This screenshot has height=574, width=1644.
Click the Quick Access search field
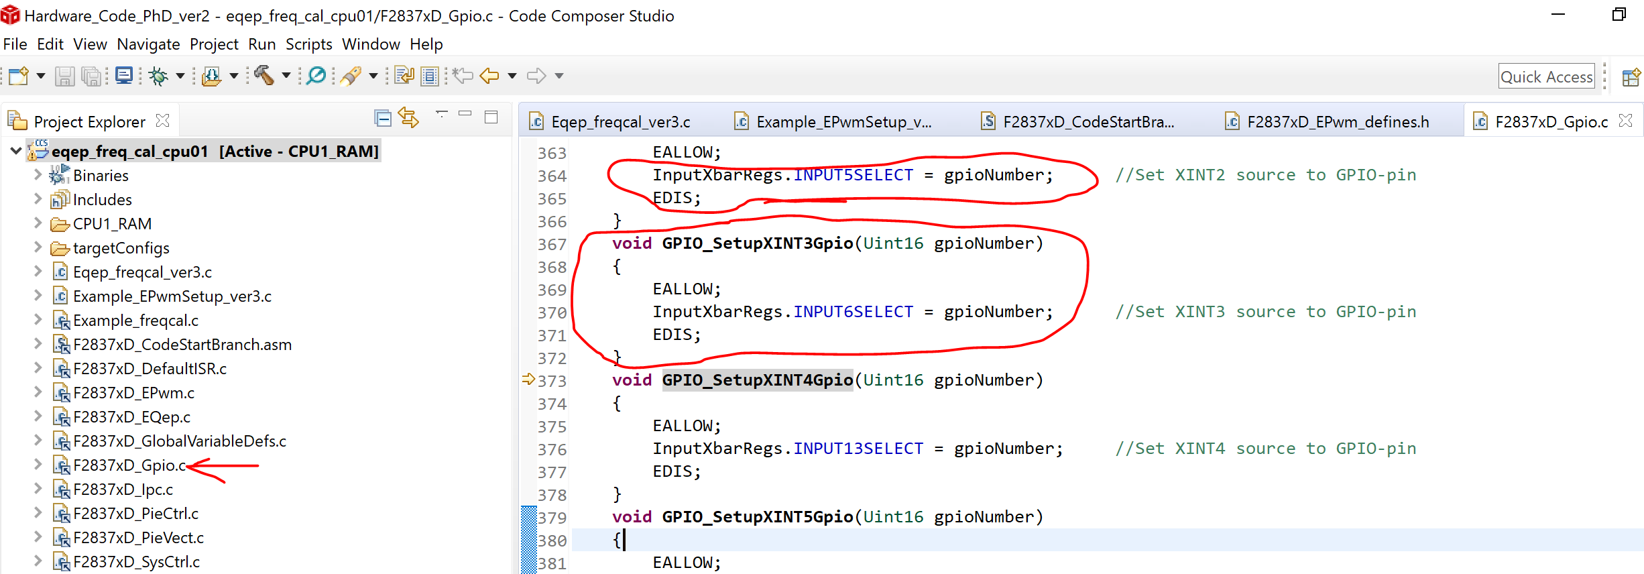[x=1546, y=77]
